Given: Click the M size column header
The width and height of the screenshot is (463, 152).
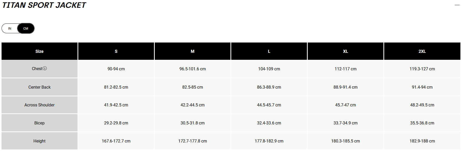Looking at the screenshot, I should pyautogui.click(x=192, y=51).
